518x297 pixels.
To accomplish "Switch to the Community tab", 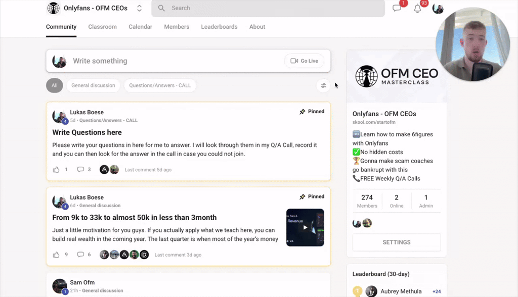I will [x=61, y=27].
